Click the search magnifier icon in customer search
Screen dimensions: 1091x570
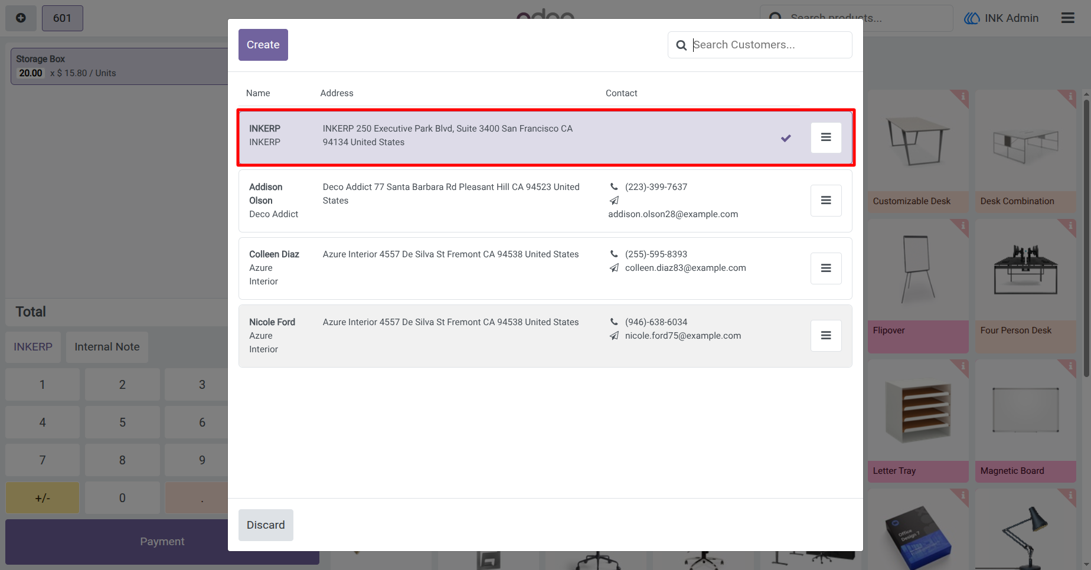[x=681, y=45]
